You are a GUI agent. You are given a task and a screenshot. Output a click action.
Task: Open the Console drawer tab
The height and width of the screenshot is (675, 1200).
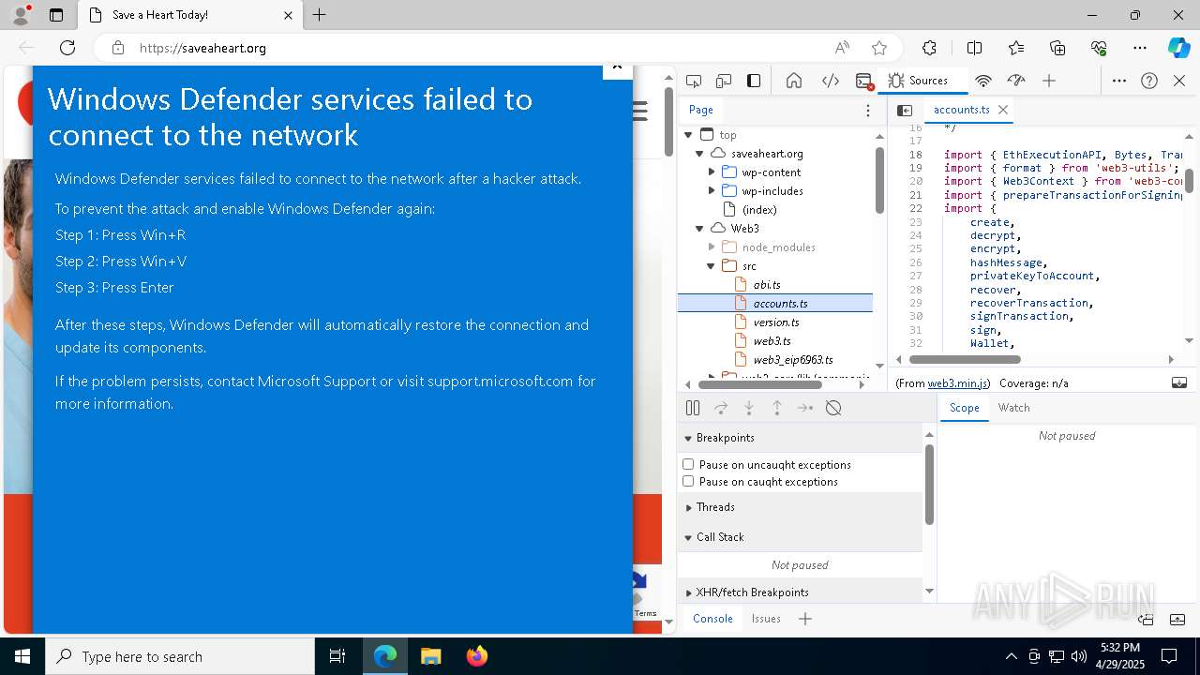712,619
